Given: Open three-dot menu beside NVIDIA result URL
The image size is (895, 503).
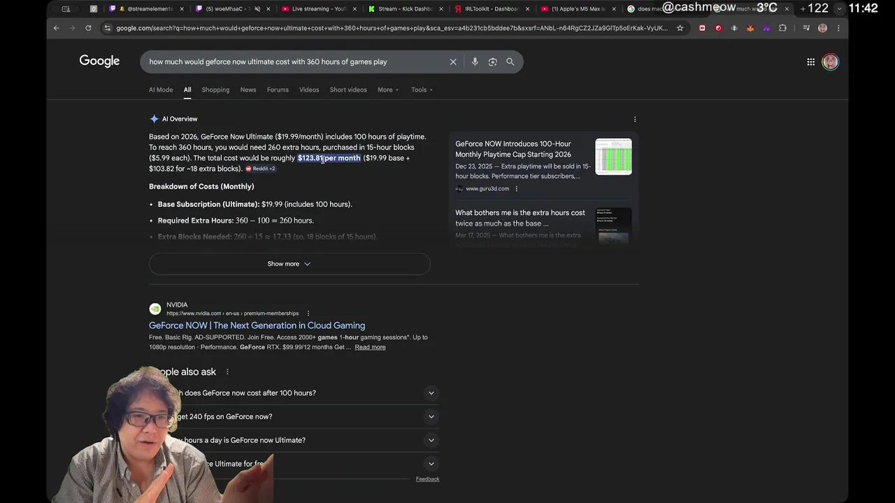Looking at the screenshot, I should click(308, 313).
